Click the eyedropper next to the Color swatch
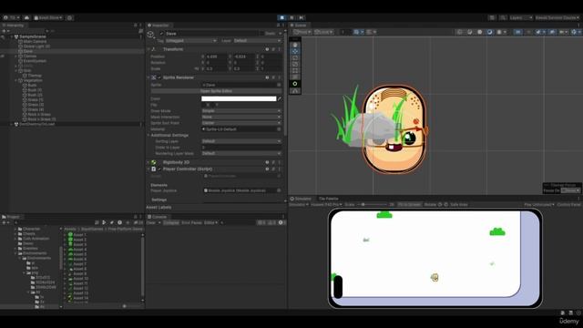The image size is (583, 328). click(280, 98)
